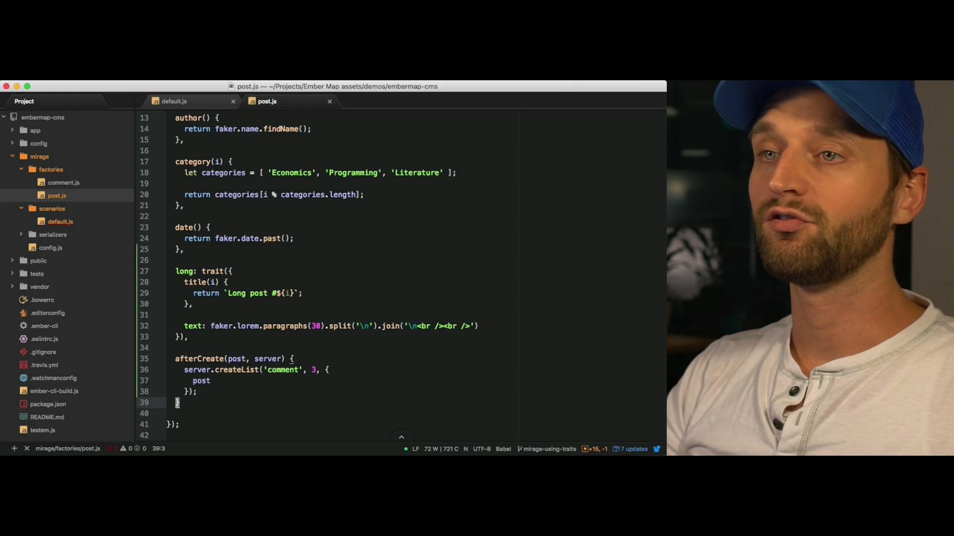
Task: Select the Project panel tab
Action: 24,101
